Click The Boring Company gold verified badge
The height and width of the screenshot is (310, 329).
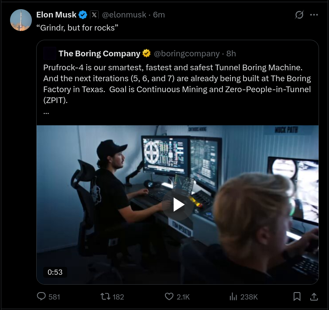(147, 53)
